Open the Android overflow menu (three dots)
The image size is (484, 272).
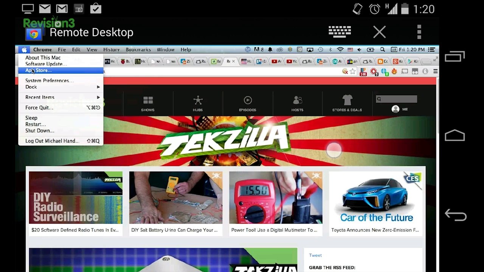pos(419,32)
